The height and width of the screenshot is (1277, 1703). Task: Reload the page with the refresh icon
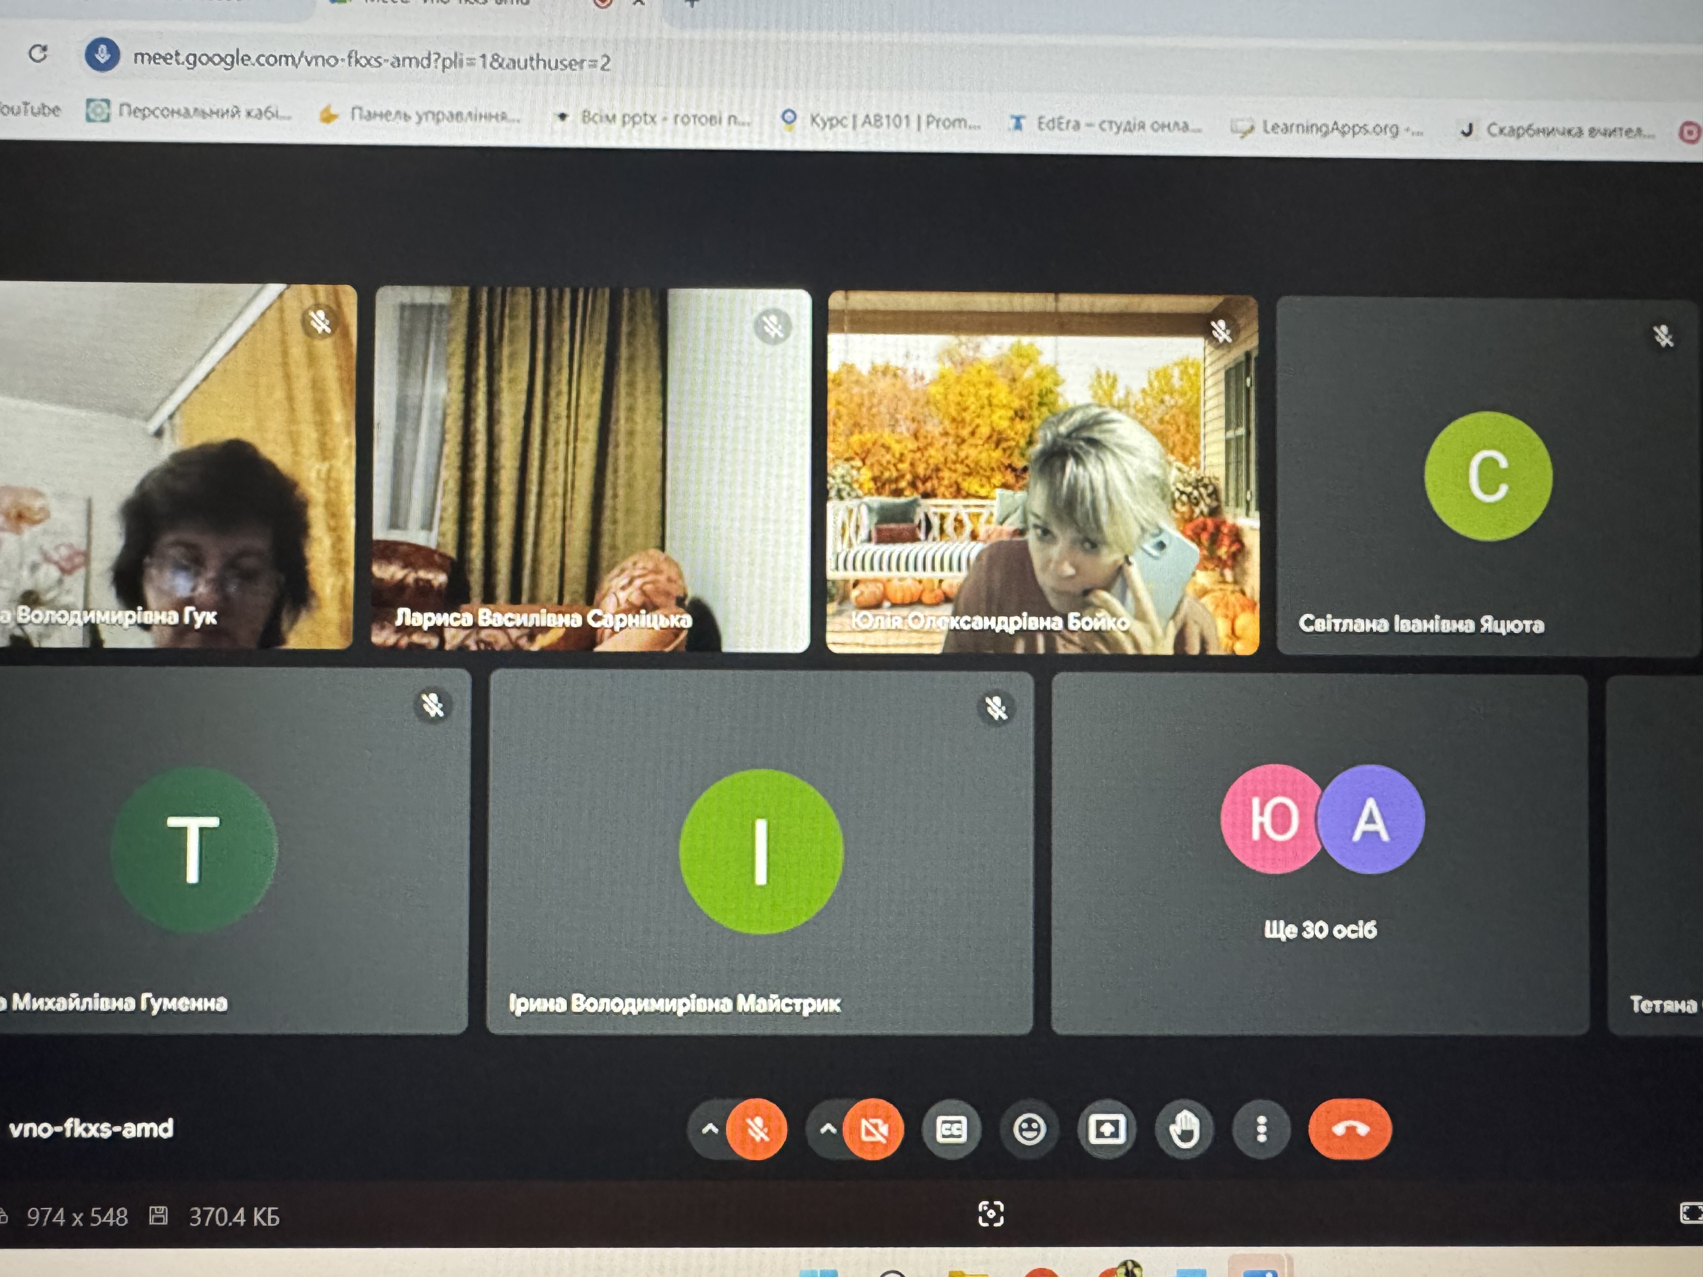(38, 54)
